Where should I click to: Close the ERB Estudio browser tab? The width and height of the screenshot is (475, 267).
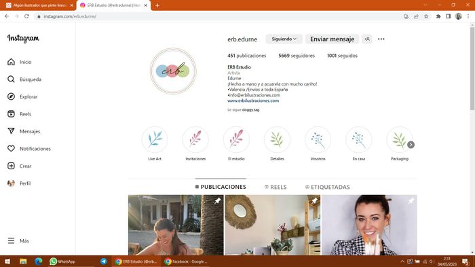[146, 5]
